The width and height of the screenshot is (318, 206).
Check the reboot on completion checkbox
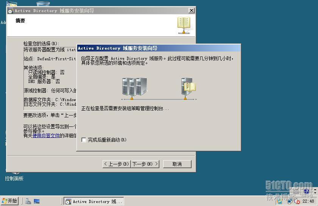(x=84, y=140)
